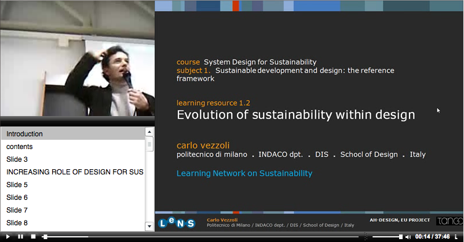Pause the lecture video
Viewport: 464px width, 242px height.
(20, 237)
